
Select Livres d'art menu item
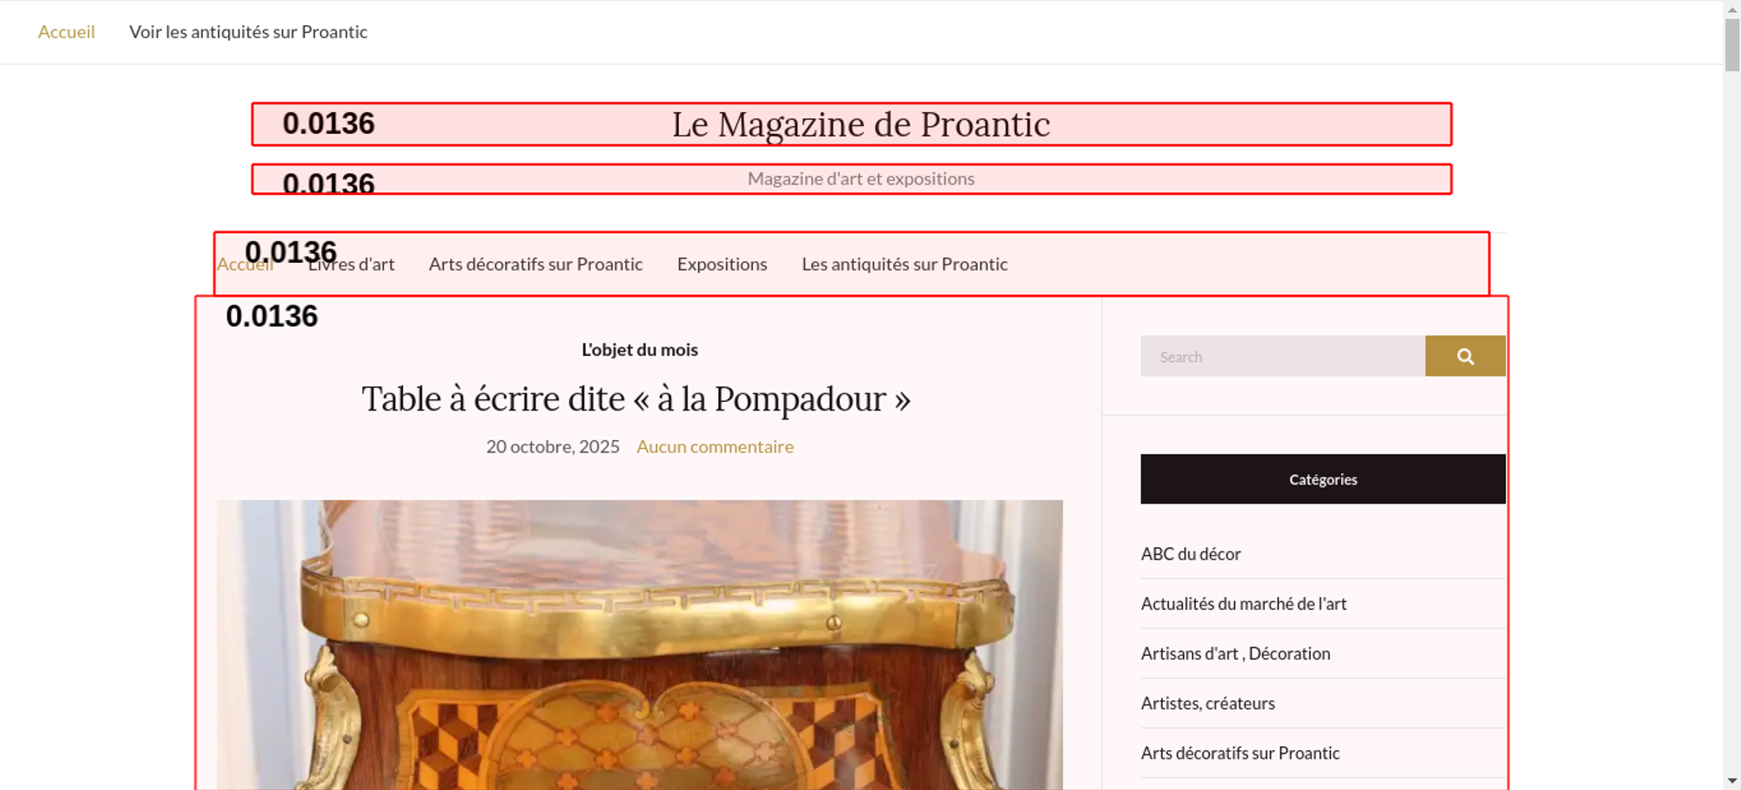click(x=351, y=264)
